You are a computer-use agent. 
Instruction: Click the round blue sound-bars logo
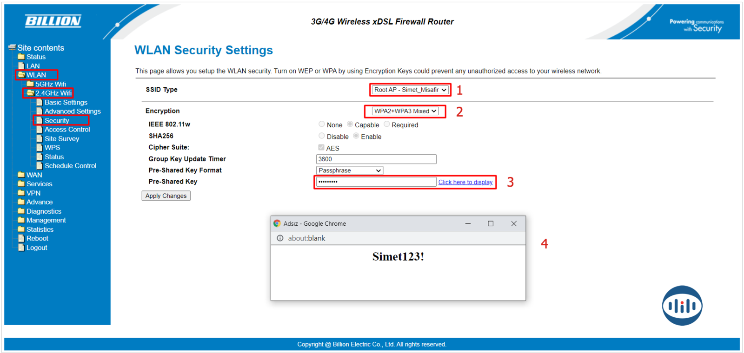[x=682, y=306]
